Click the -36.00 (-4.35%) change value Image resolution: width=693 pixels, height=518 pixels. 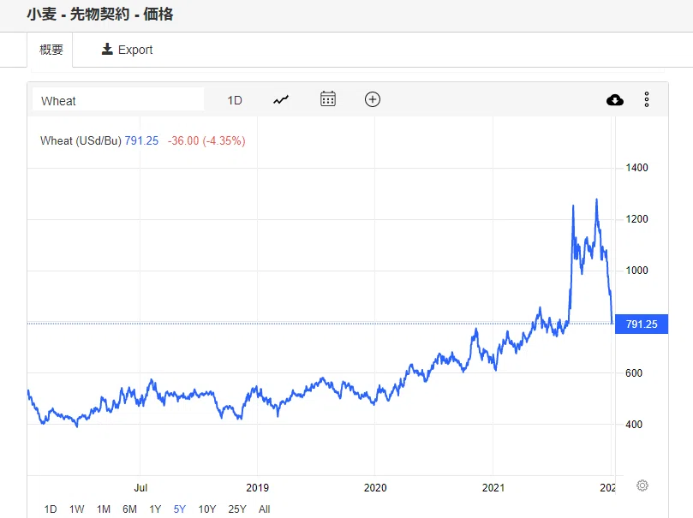click(x=206, y=141)
